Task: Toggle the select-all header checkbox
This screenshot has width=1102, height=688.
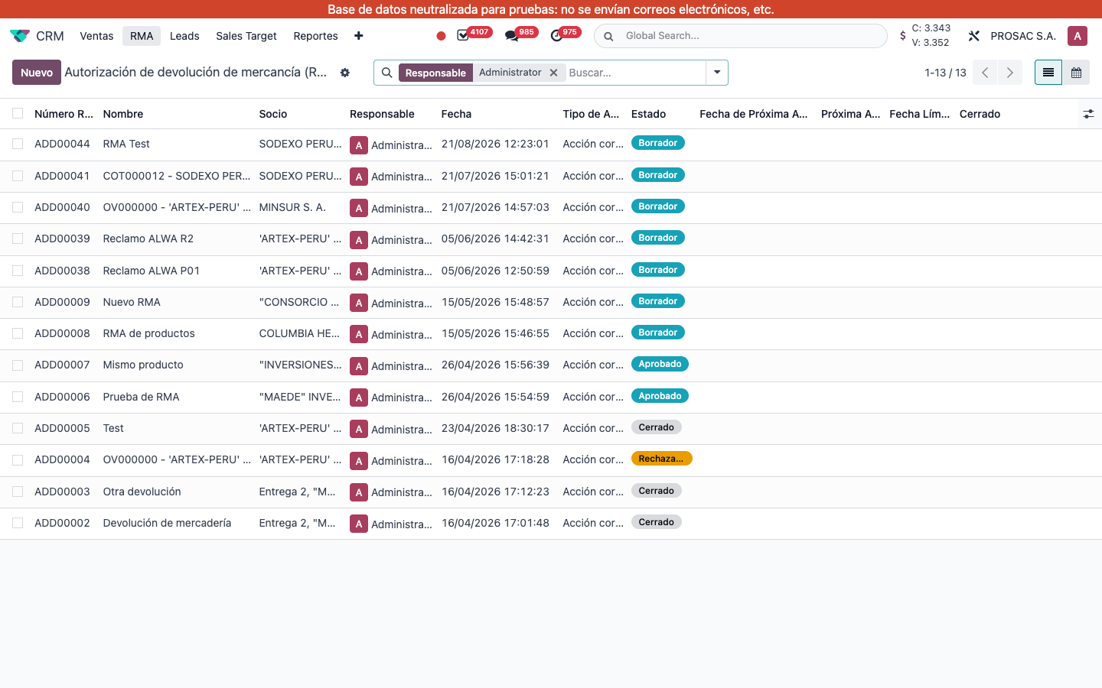Action: (18, 114)
